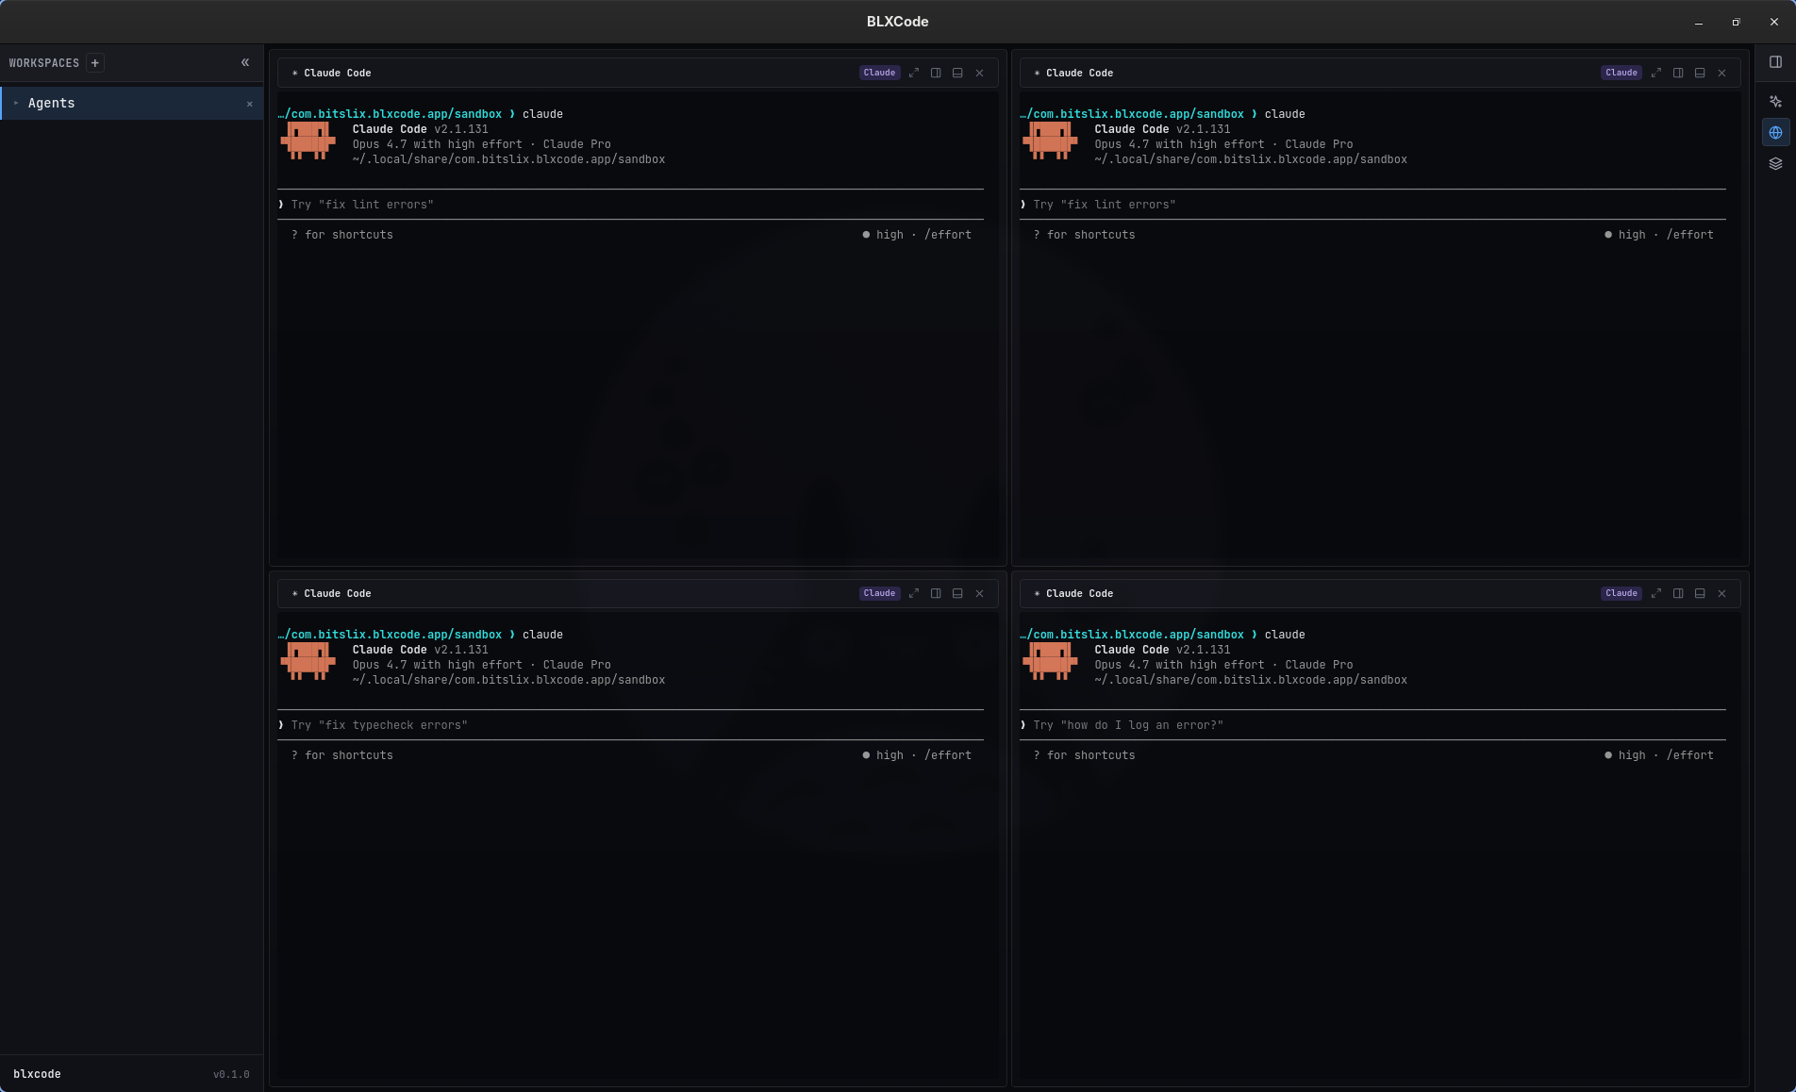Split the top-right pane side by side
This screenshot has width=1796, height=1092.
pyautogui.click(x=1678, y=73)
